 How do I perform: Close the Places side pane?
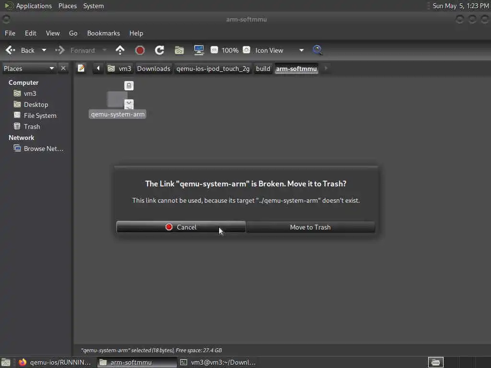pyautogui.click(x=63, y=68)
